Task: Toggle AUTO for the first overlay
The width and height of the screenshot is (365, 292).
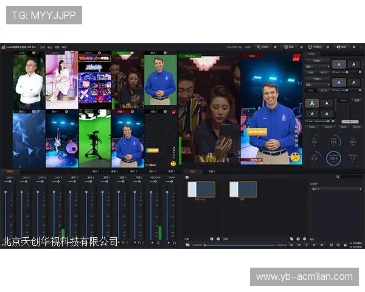Action: tap(324, 72)
